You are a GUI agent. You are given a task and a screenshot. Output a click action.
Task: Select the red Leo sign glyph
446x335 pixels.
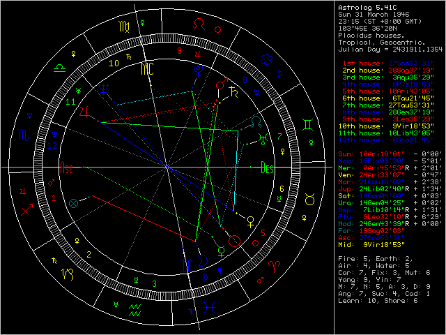199,24
